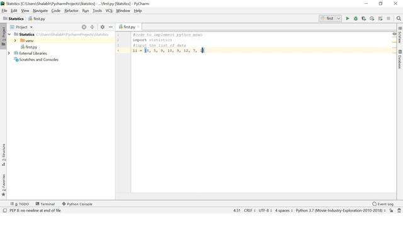
Task: Open the Database side tool window
Action: 400,59
